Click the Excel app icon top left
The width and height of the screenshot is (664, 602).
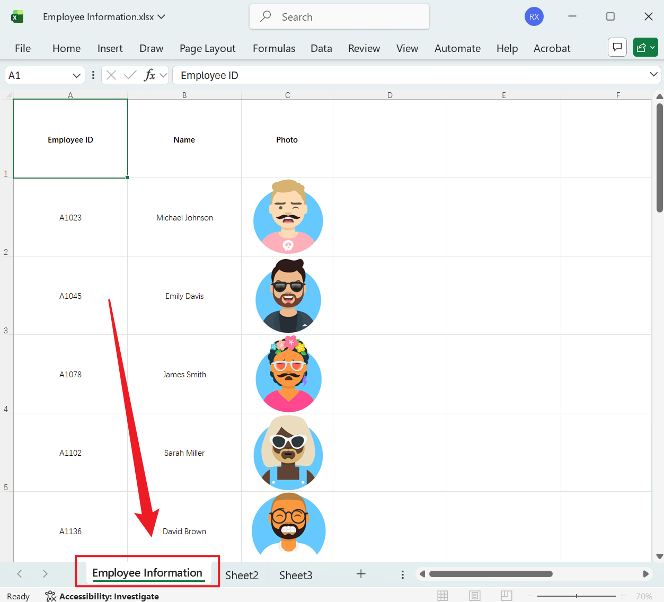pyautogui.click(x=17, y=16)
